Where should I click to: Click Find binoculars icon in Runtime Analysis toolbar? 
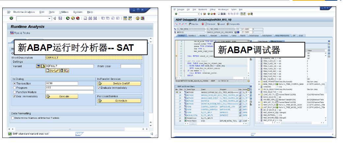coord(90,18)
